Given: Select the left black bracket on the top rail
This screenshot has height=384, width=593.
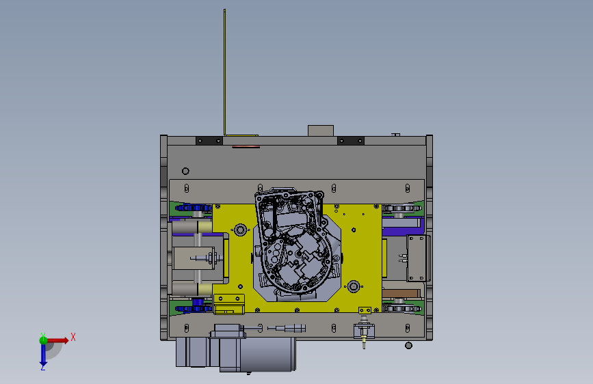Looking at the screenshot, I should [209, 141].
